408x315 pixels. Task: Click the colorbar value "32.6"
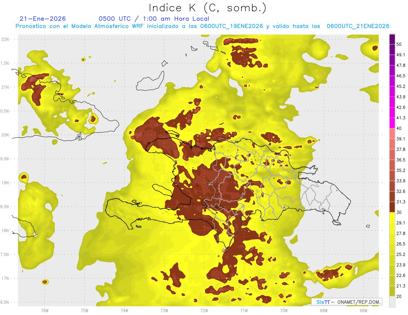[401, 191]
